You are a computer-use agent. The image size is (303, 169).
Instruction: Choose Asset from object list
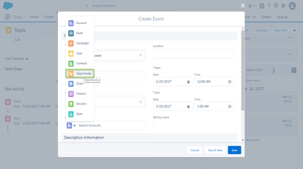click(x=80, y=33)
